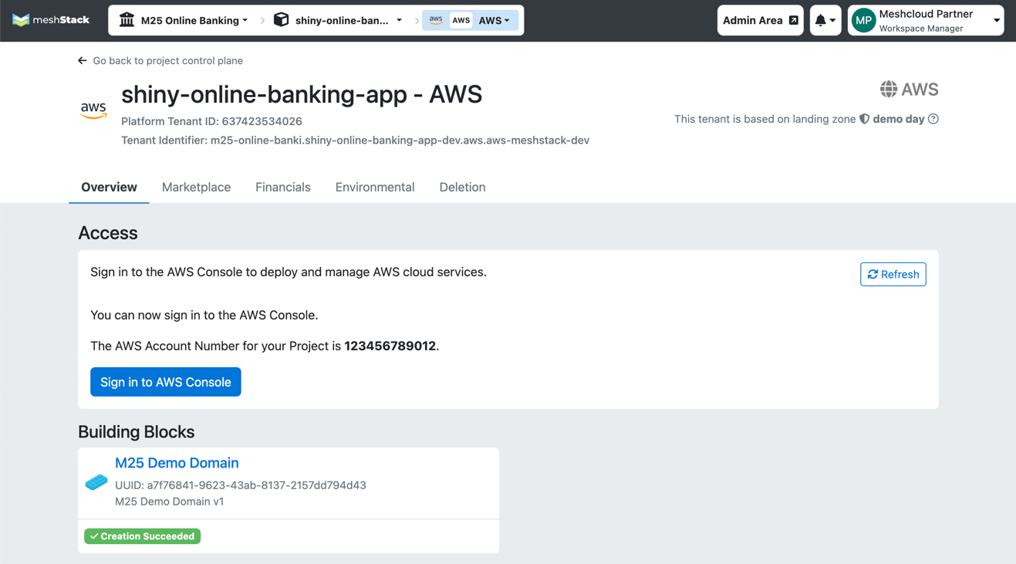Viewport: 1016px width, 564px height.
Task: Click the MP user avatar
Action: coord(863,21)
